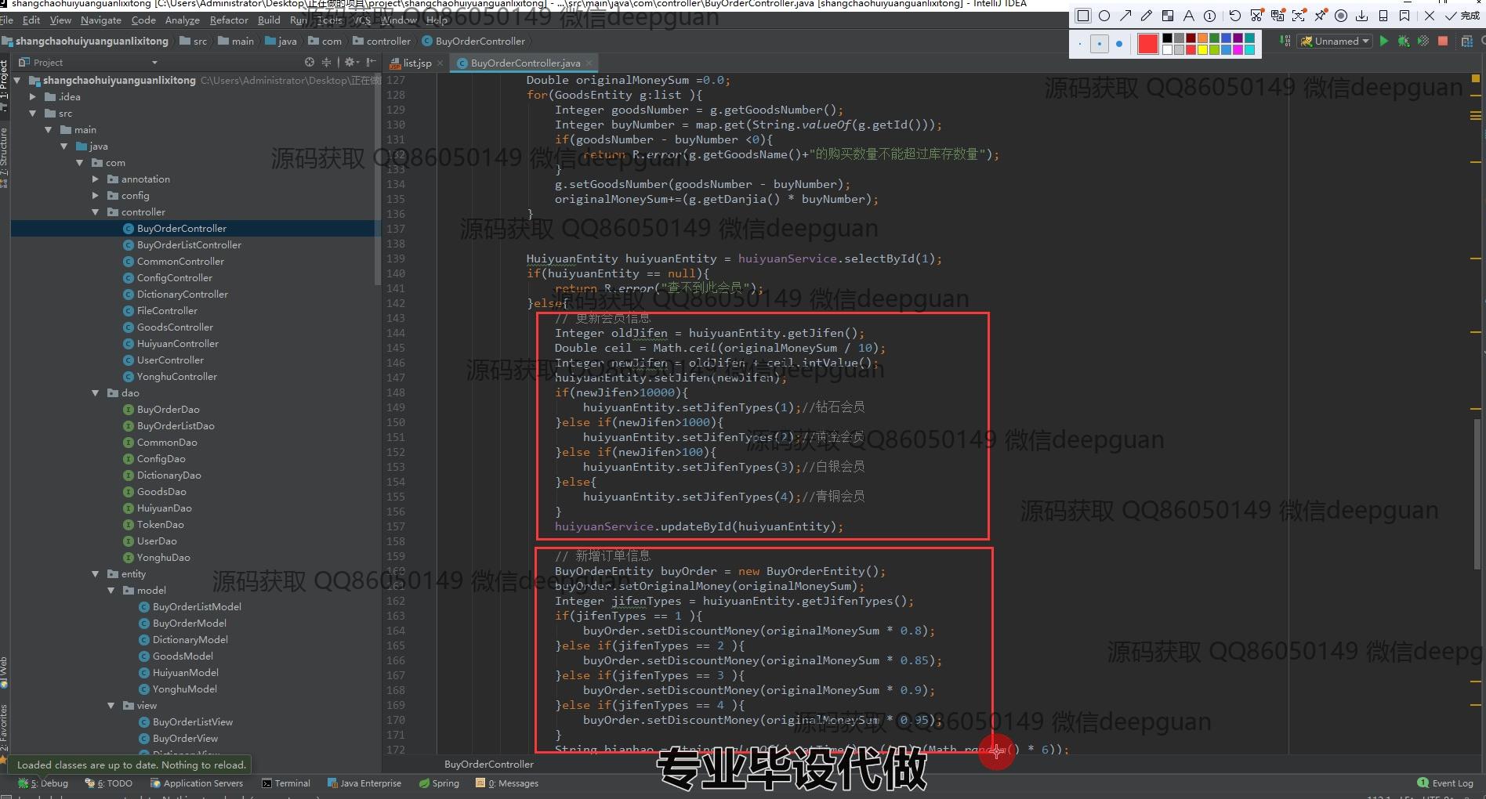Switch to the list.jsp editor tab
The image size is (1486, 799).
(416, 63)
